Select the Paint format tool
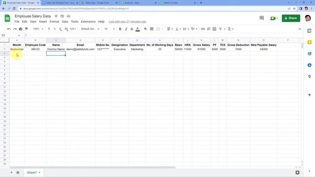 [26, 29]
